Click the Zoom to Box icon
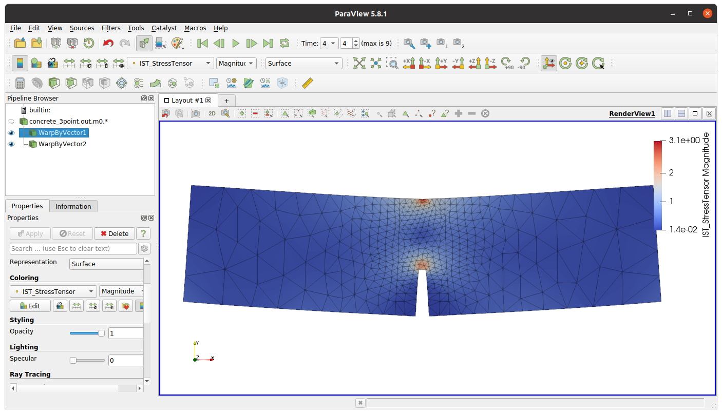The height and width of the screenshot is (414, 722). 392,63
